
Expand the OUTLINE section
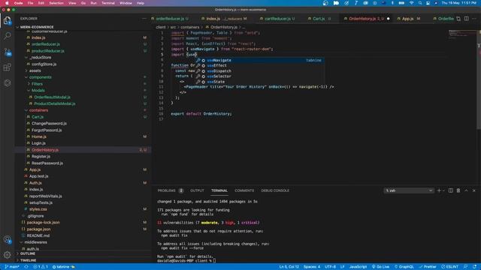pyautogui.click(x=28, y=253)
